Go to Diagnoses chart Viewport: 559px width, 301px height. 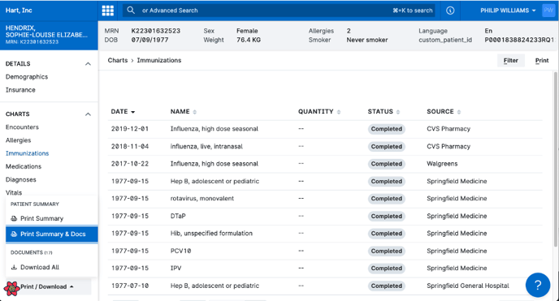[20, 179]
